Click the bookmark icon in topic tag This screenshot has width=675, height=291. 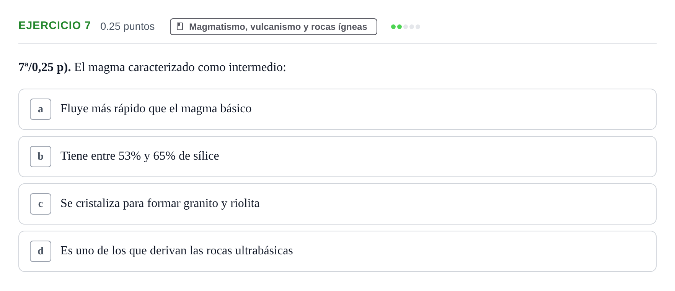pos(180,26)
